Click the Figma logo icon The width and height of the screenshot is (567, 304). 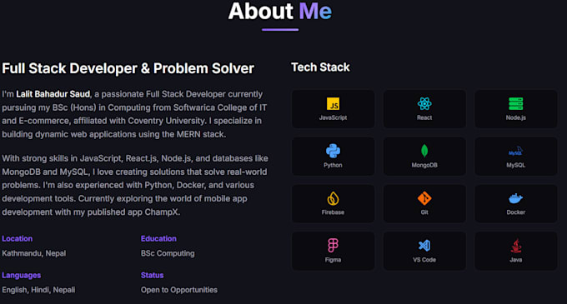click(x=333, y=246)
